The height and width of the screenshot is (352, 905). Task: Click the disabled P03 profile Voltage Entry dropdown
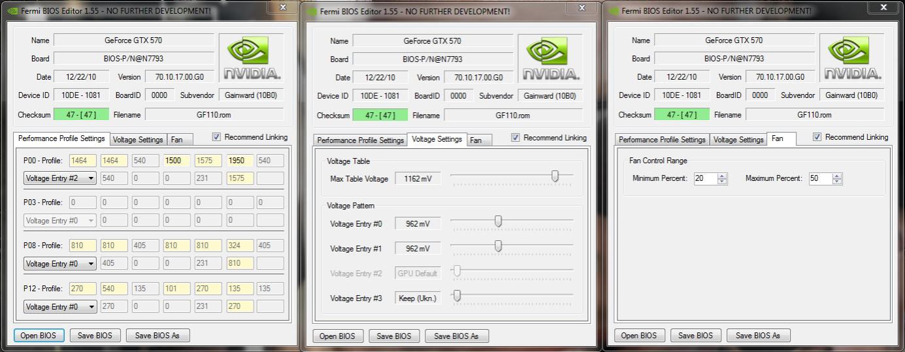pos(59,221)
